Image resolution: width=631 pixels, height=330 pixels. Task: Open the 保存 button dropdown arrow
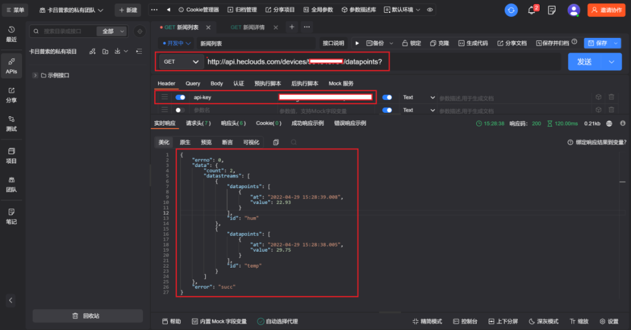click(x=616, y=43)
